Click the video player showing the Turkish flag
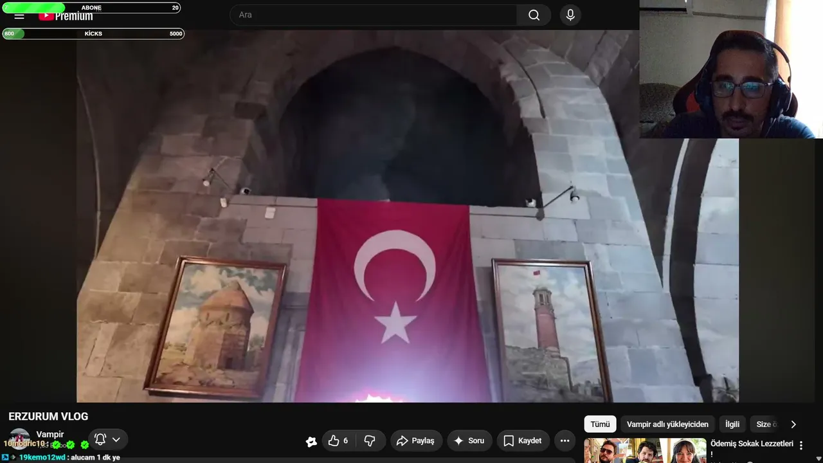This screenshot has width=823, height=463. pos(408,216)
